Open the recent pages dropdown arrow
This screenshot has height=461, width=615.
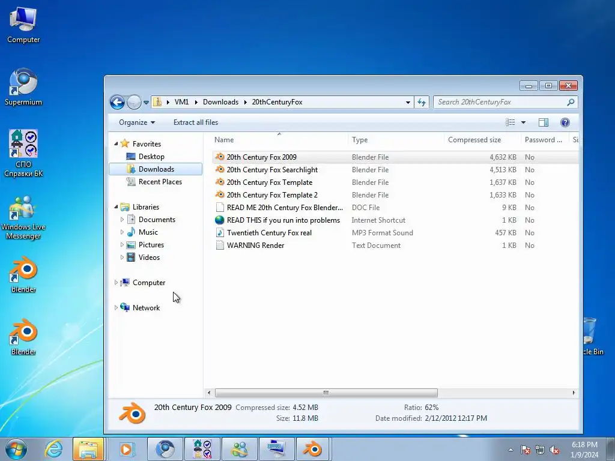pyautogui.click(x=146, y=102)
